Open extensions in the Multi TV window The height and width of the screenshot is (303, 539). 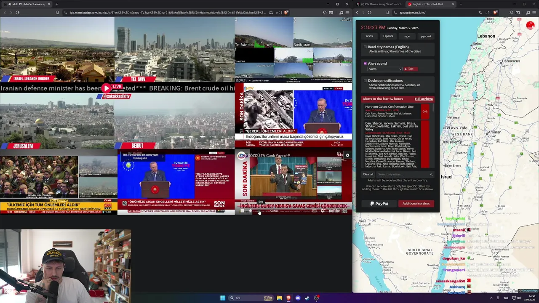tap(325, 13)
